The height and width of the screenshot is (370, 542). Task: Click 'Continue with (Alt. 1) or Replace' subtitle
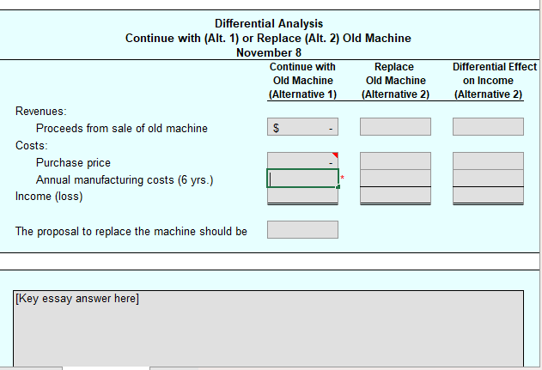click(268, 38)
